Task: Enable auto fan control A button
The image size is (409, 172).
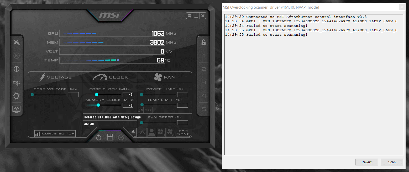Action: [142, 132]
